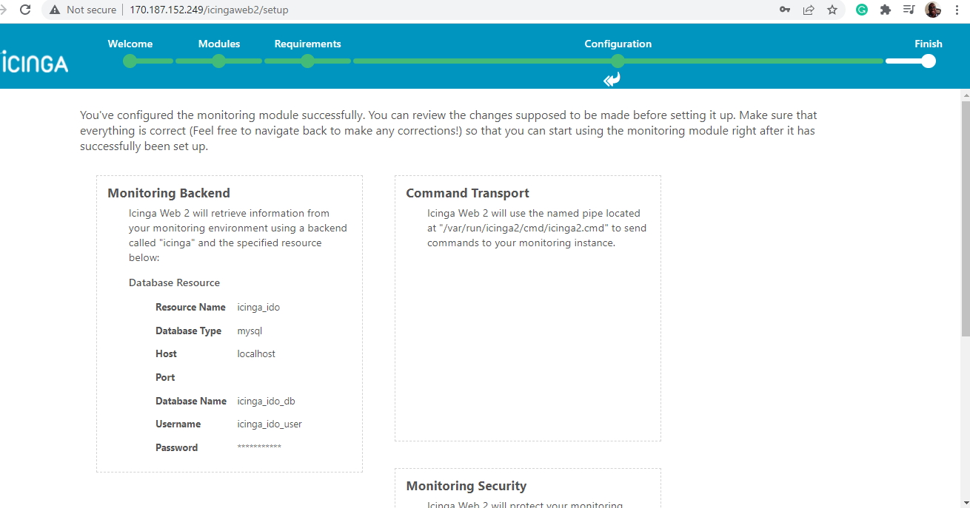Click the scrollbar up arrow
Viewport: 970px width, 508px height.
tap(965, 95)
